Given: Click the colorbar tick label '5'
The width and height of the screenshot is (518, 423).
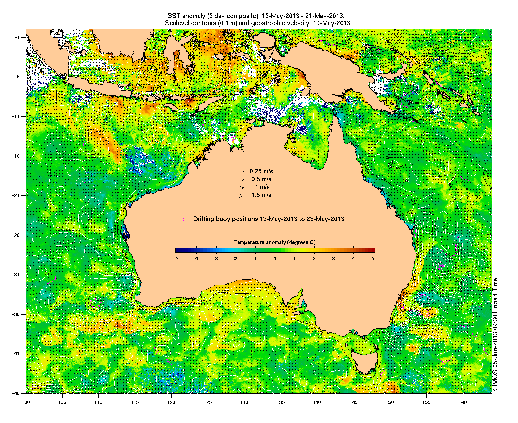Looking at the screenshot, I should tap(373, 258).
